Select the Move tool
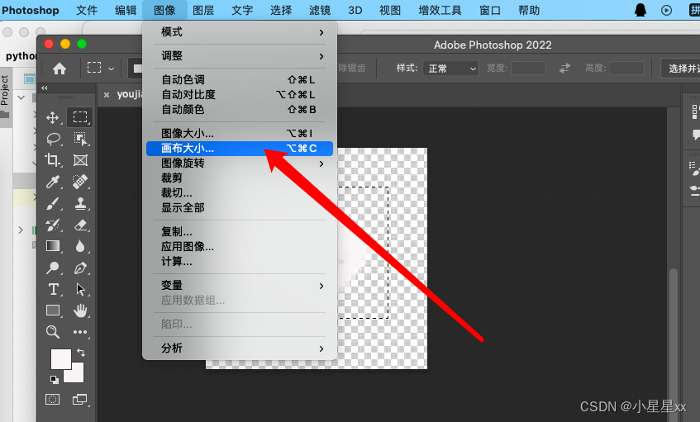This screenshot has height=422, width=700. [x=53, y=118]
